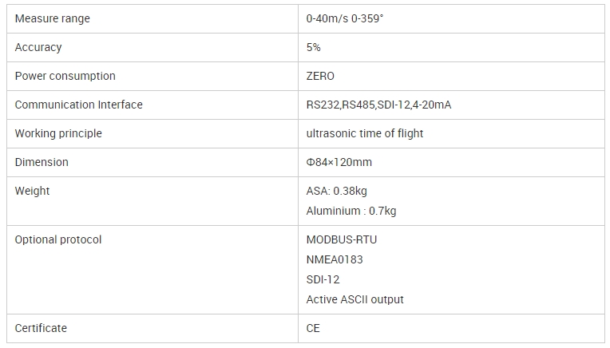Select the "ASA: 0.38kg" weight line
Image resolution: width=610 pixels, height=348 pixels.
tap(337, 191)
